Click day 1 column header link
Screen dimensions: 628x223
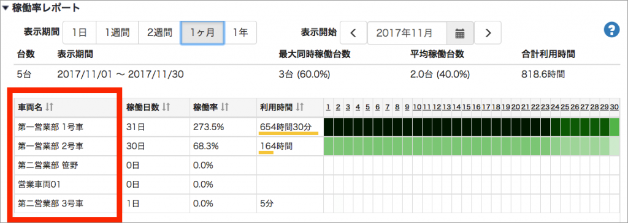[x=328, y=107]
